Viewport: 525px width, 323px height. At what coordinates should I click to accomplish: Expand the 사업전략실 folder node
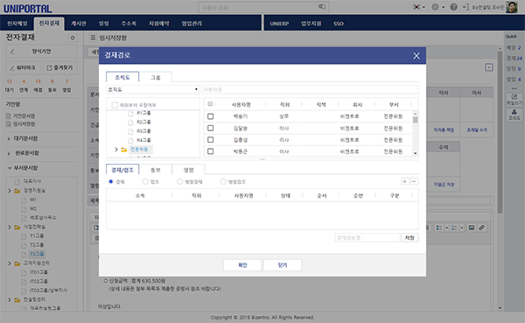[10, 228]
